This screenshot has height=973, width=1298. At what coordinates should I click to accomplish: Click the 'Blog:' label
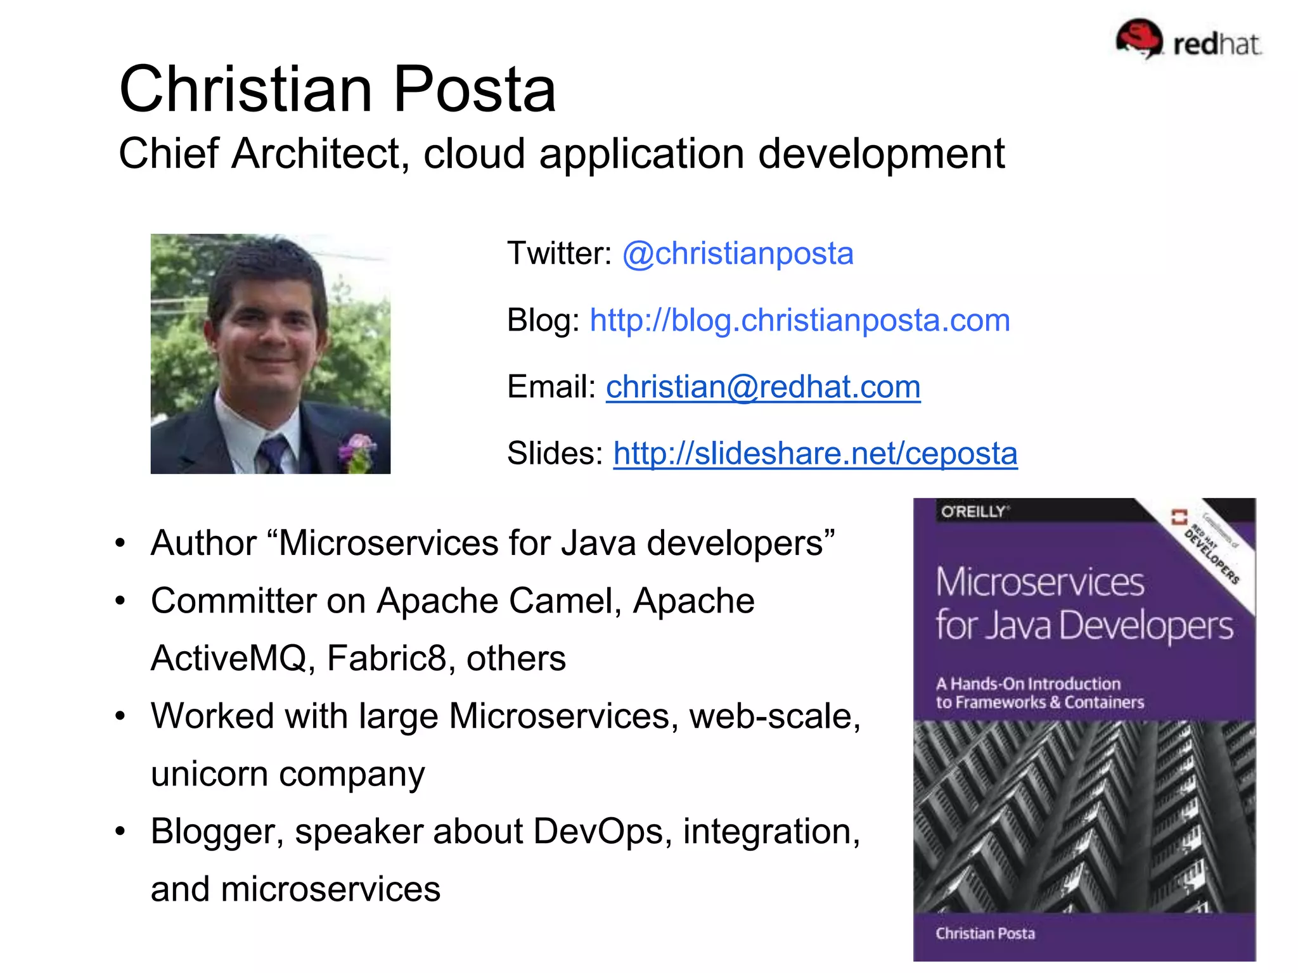coord(543,320)
